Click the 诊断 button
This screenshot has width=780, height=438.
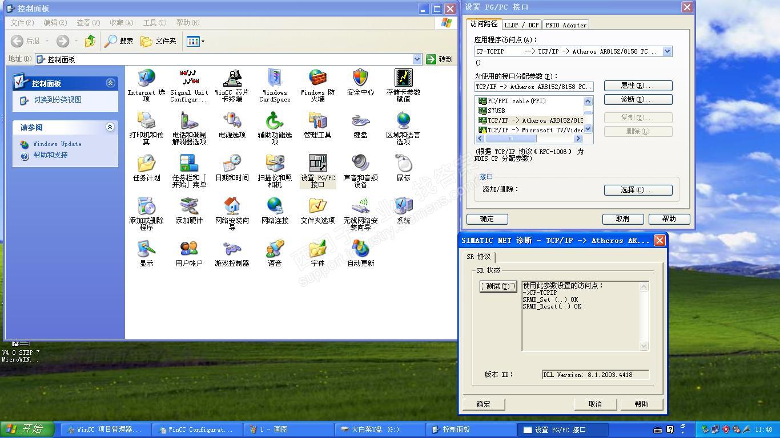coord(638,99)
